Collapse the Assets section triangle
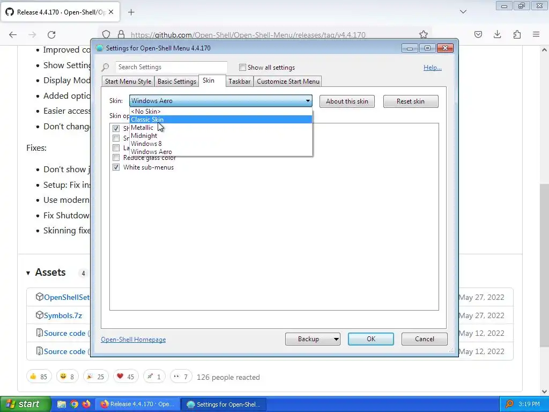 coord(28,273)
